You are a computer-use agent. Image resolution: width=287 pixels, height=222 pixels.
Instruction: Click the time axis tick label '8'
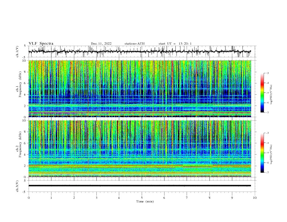[x=209, y=198]
